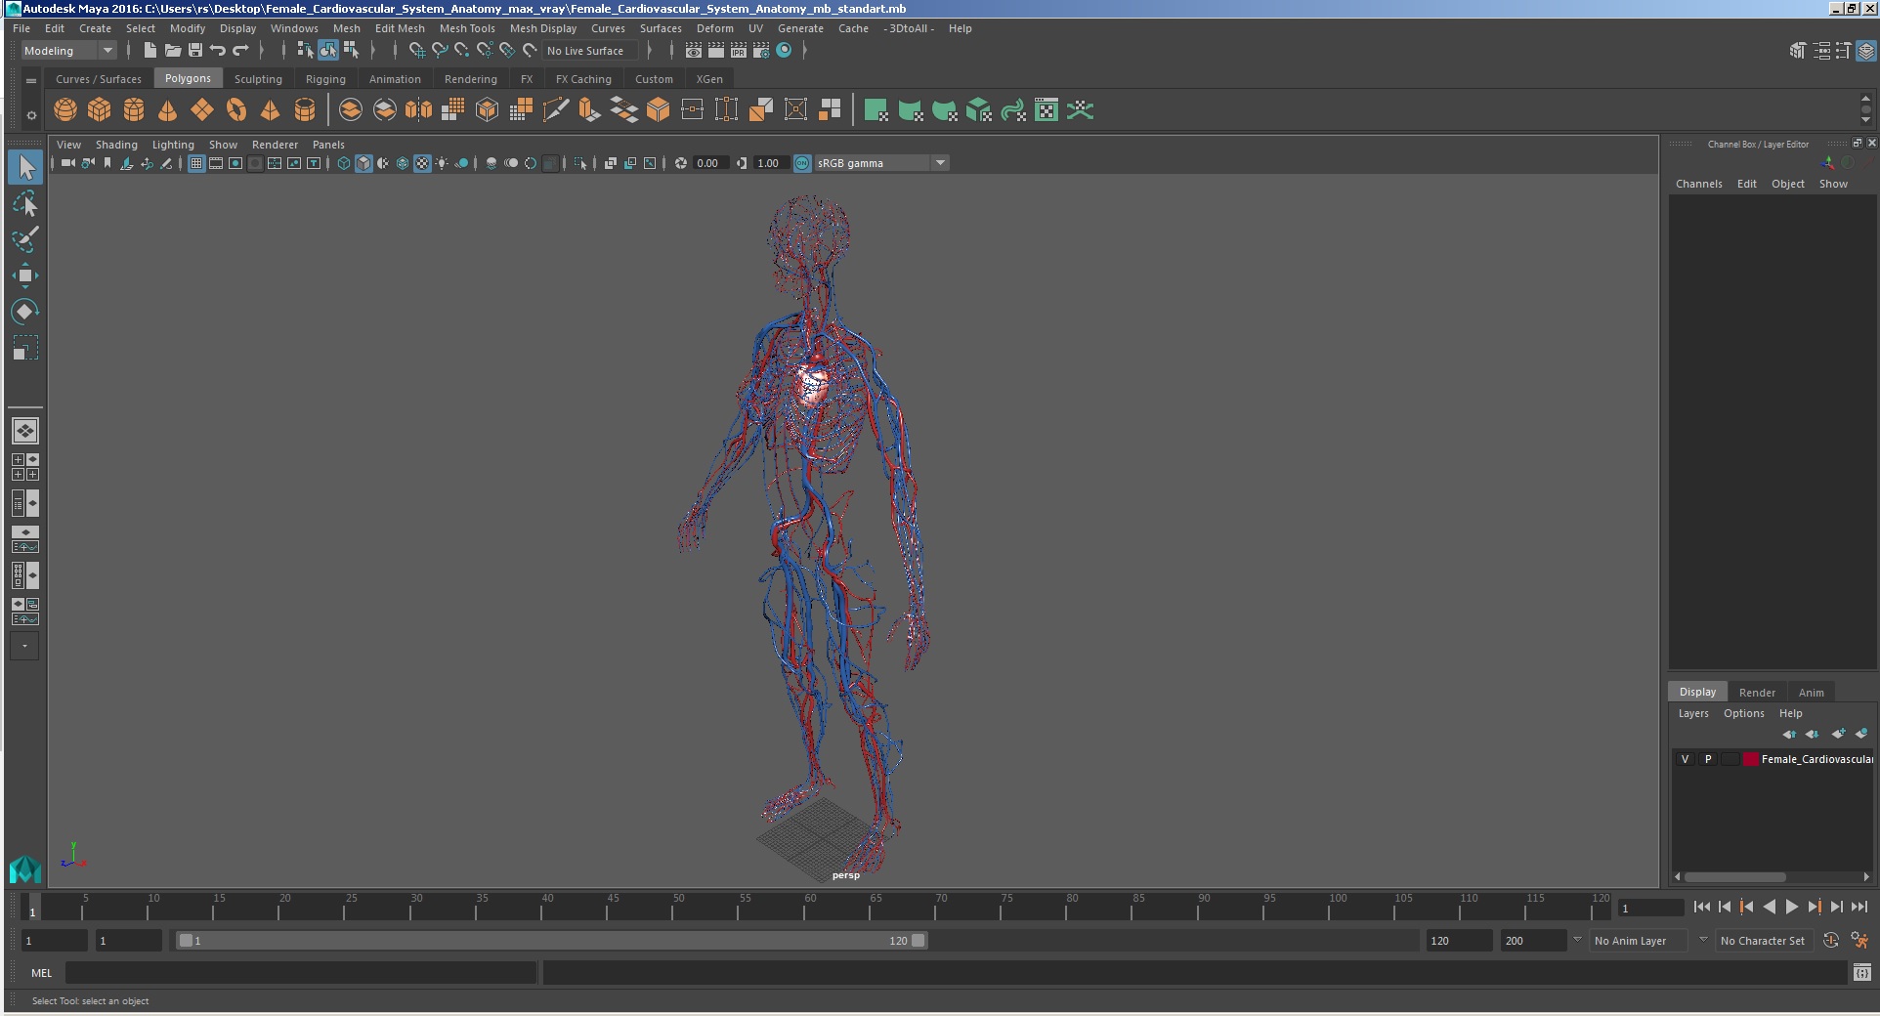
Task: Open animation preferences icon
Action: point(1859,941)
